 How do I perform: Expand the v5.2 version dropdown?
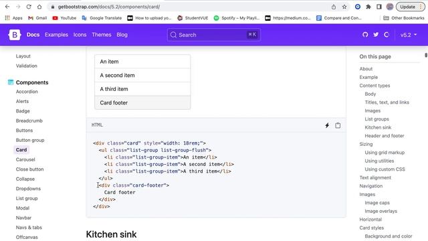pyautogui.click(x=409, y=35)
